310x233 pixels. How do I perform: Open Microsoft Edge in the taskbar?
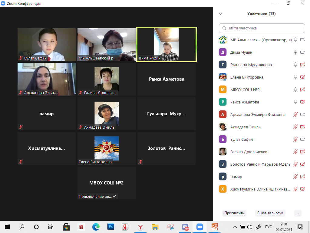coord(96,227)
